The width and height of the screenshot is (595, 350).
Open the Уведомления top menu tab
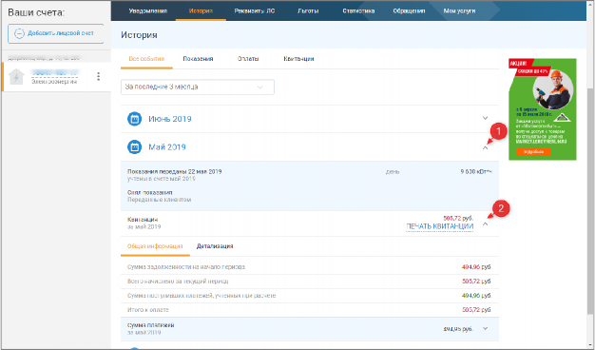148,11
